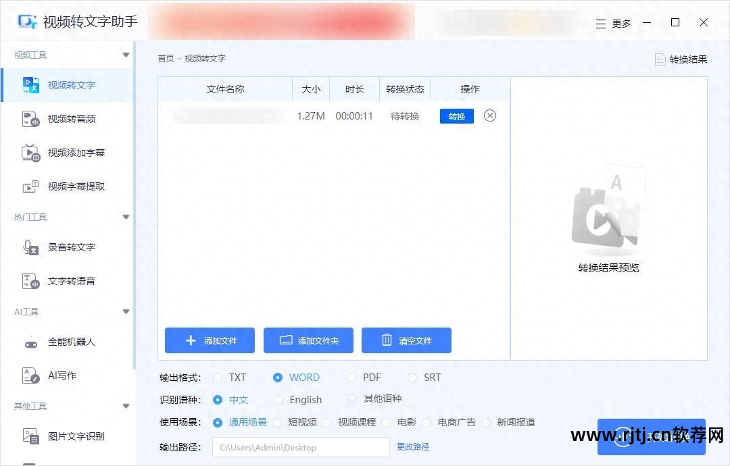Screen dimensions: 730x466
Task: Expand the 其他工具 section
Action: (126, 406)
